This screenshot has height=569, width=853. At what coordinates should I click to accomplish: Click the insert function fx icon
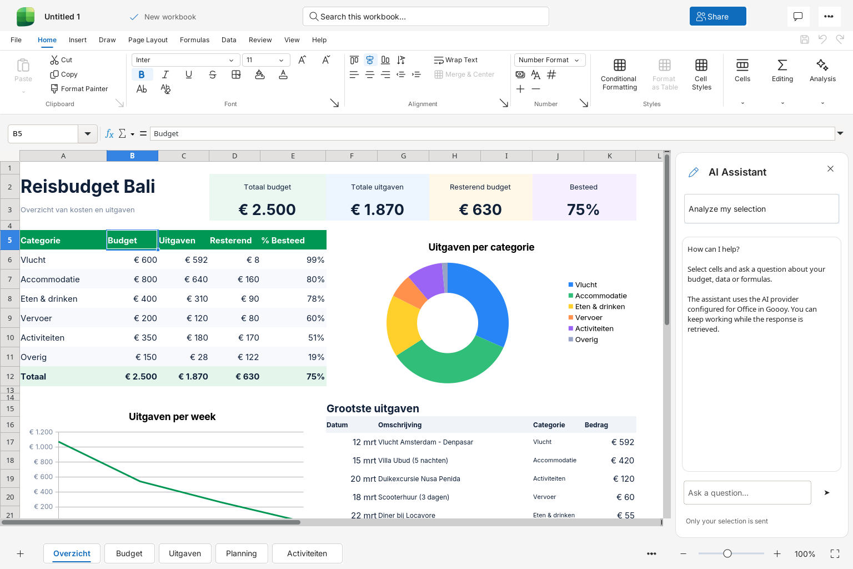pyautogui.click(x=109, y=133)
